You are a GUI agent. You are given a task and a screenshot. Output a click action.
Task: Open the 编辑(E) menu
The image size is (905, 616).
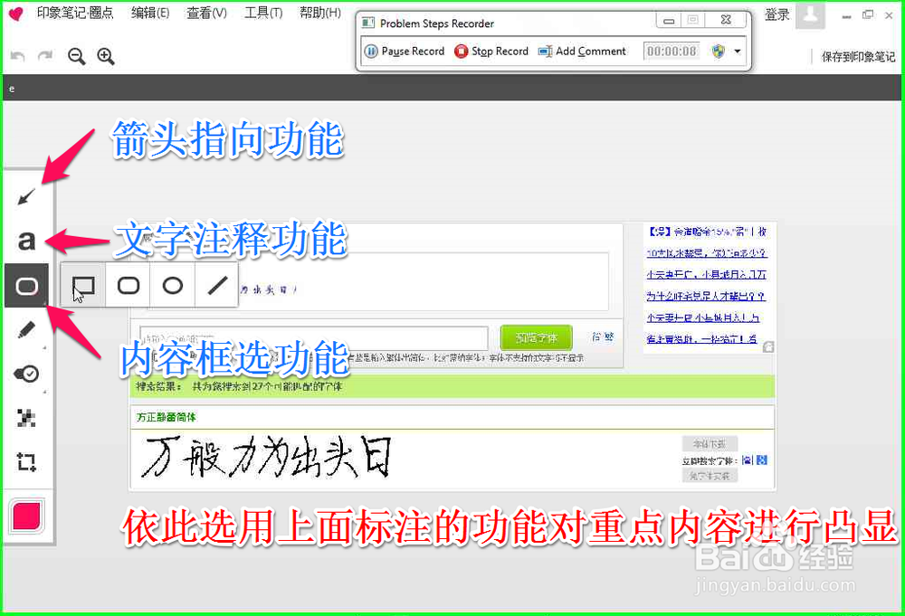click(149, 15)
